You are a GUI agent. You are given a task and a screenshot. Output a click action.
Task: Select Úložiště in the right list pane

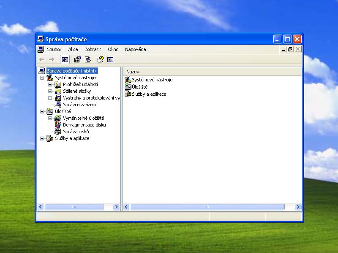click(139, 86)
